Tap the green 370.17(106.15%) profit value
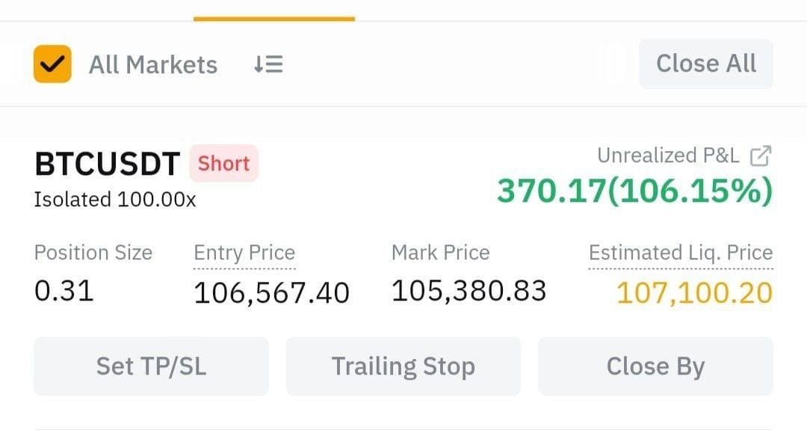The image size is (807, 430). 634,191
